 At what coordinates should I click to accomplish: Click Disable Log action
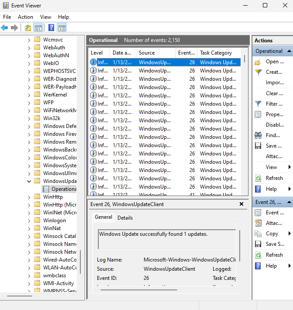click(275, 125)
